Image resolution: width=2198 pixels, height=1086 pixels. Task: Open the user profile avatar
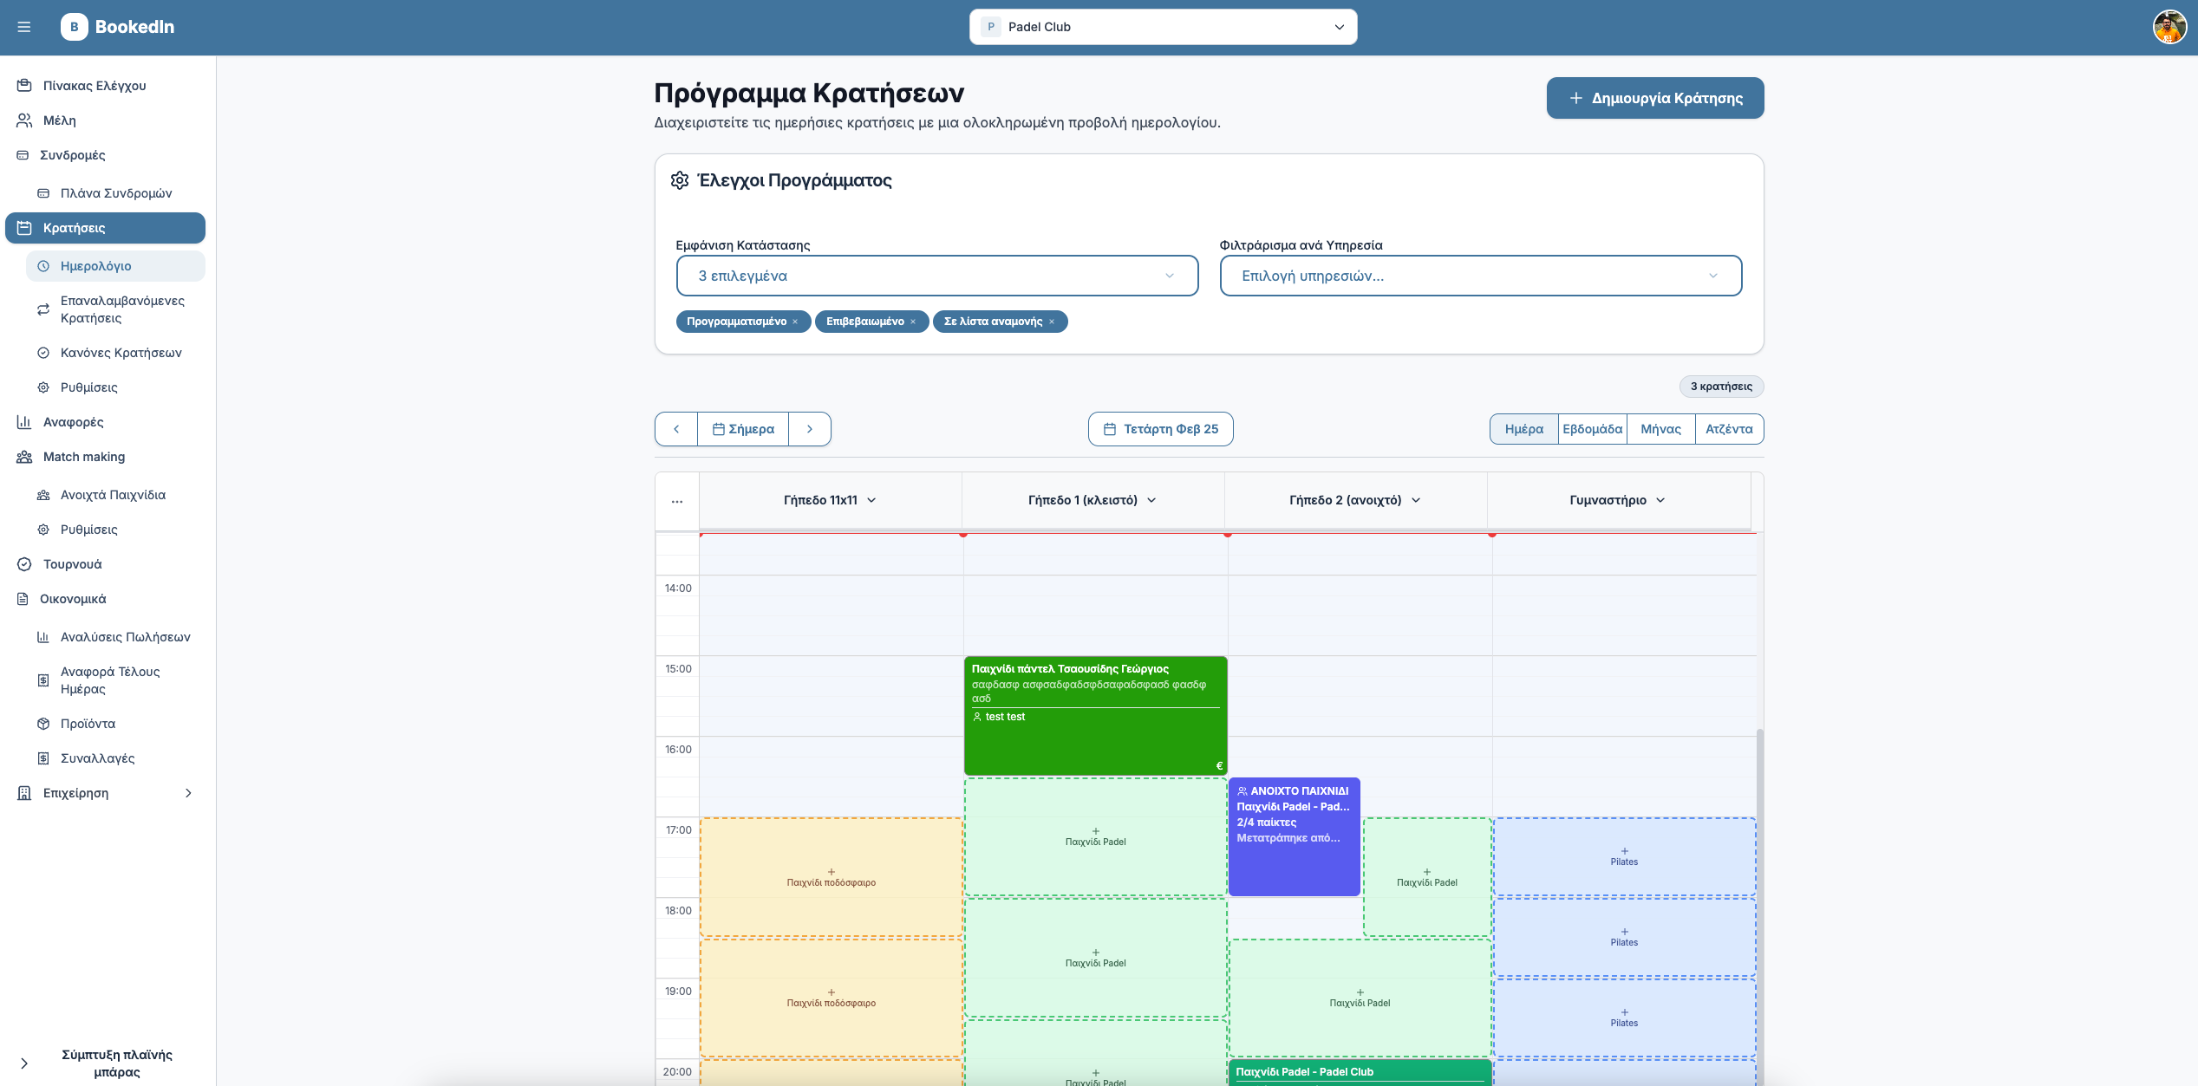pos(2171,27)
